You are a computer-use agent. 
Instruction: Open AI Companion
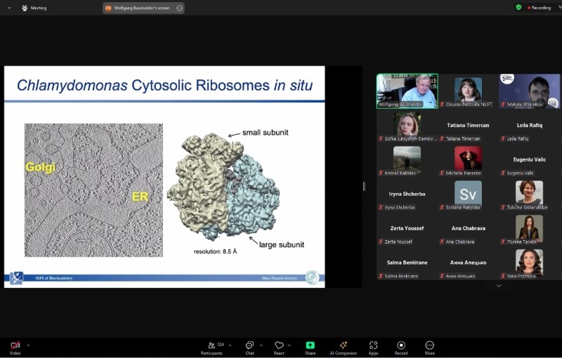pos(343,345)
